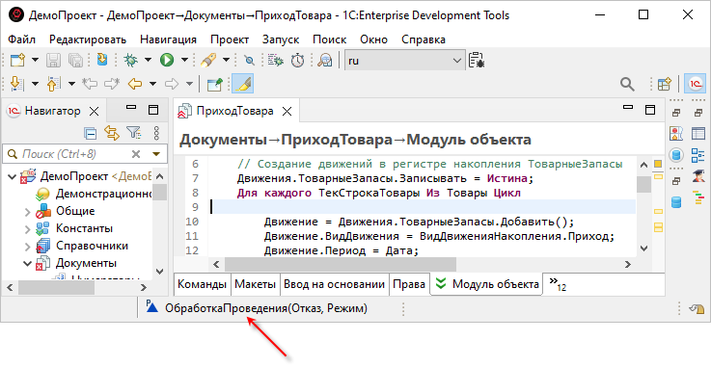Click the magnifier search icon at right
This screenshot has height=367, width=711.
pos(627,83)
